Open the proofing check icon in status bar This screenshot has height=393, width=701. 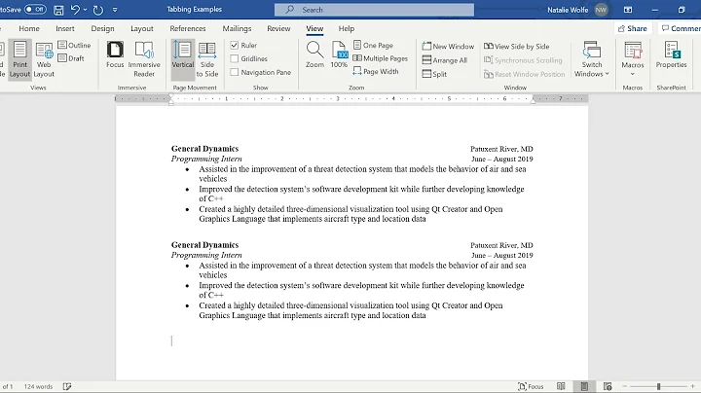[x=67, y=387]
